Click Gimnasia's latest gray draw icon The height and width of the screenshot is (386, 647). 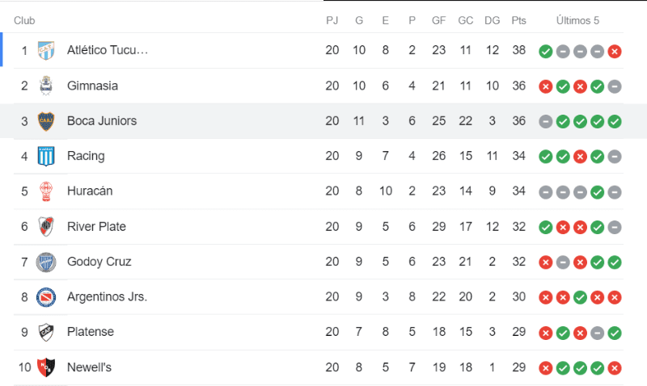pos(615,86)
